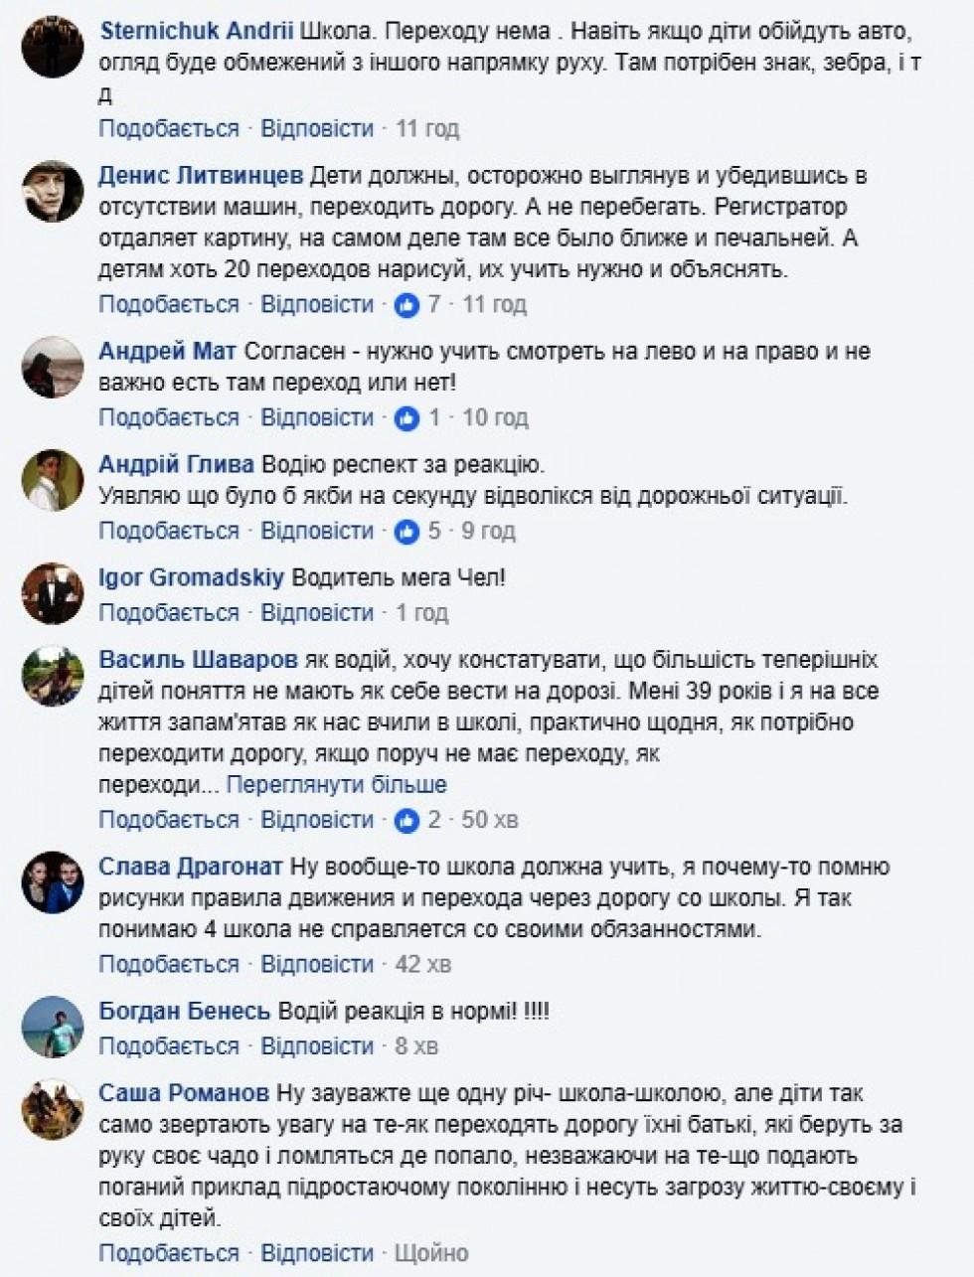Like Igor Gromadskiy's comment via Подобається
Viewport: 974px width, 1277px height.
[x=169, y=612]
